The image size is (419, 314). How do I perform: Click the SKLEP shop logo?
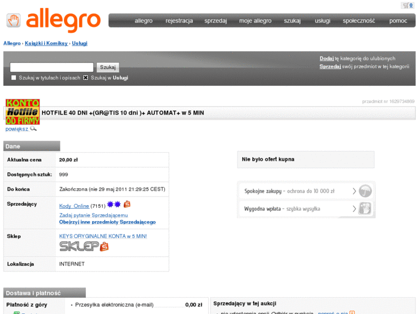84,247
